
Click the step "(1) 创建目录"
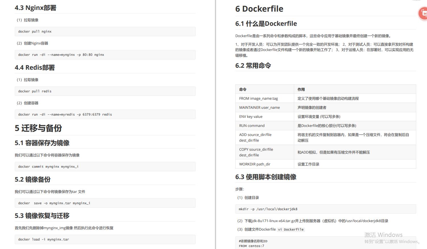pyautogui.click(x=248, y=197)
